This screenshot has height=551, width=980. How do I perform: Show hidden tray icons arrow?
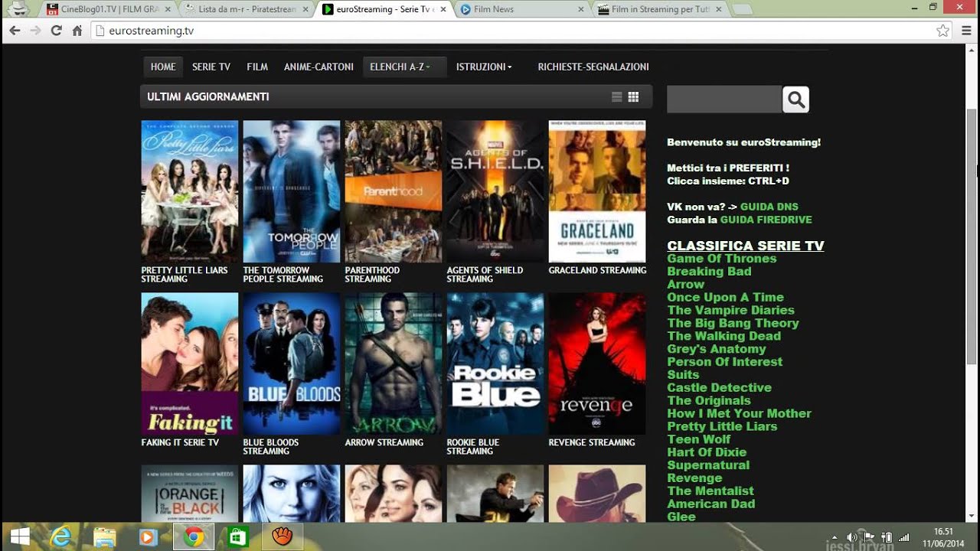(835, 537)
